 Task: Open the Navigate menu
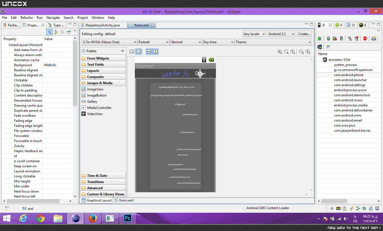tap(53, 17)
